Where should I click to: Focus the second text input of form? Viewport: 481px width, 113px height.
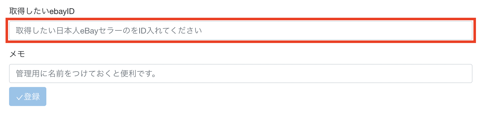click(x=241, y=73)
